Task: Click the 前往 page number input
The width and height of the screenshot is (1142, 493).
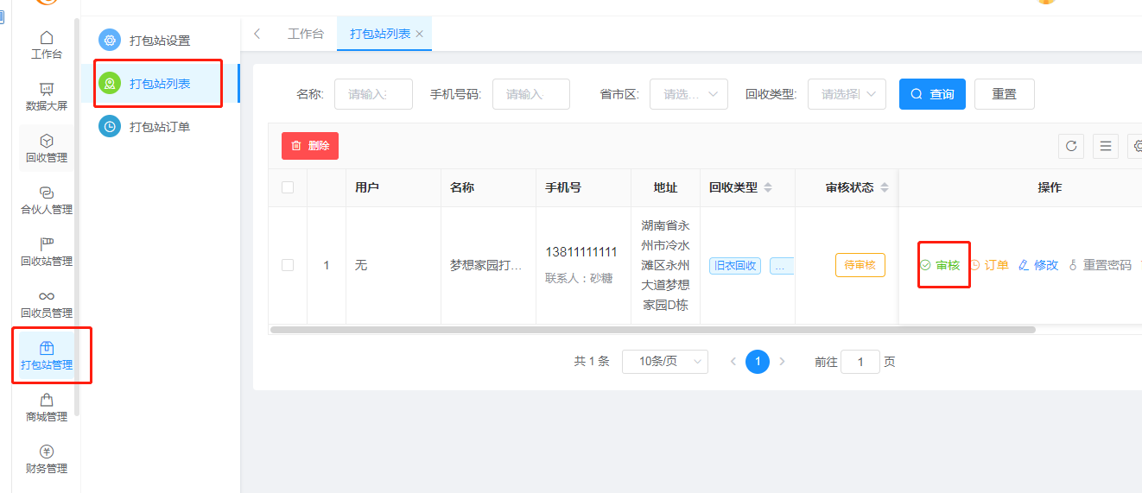Action: tap(860, 362)
